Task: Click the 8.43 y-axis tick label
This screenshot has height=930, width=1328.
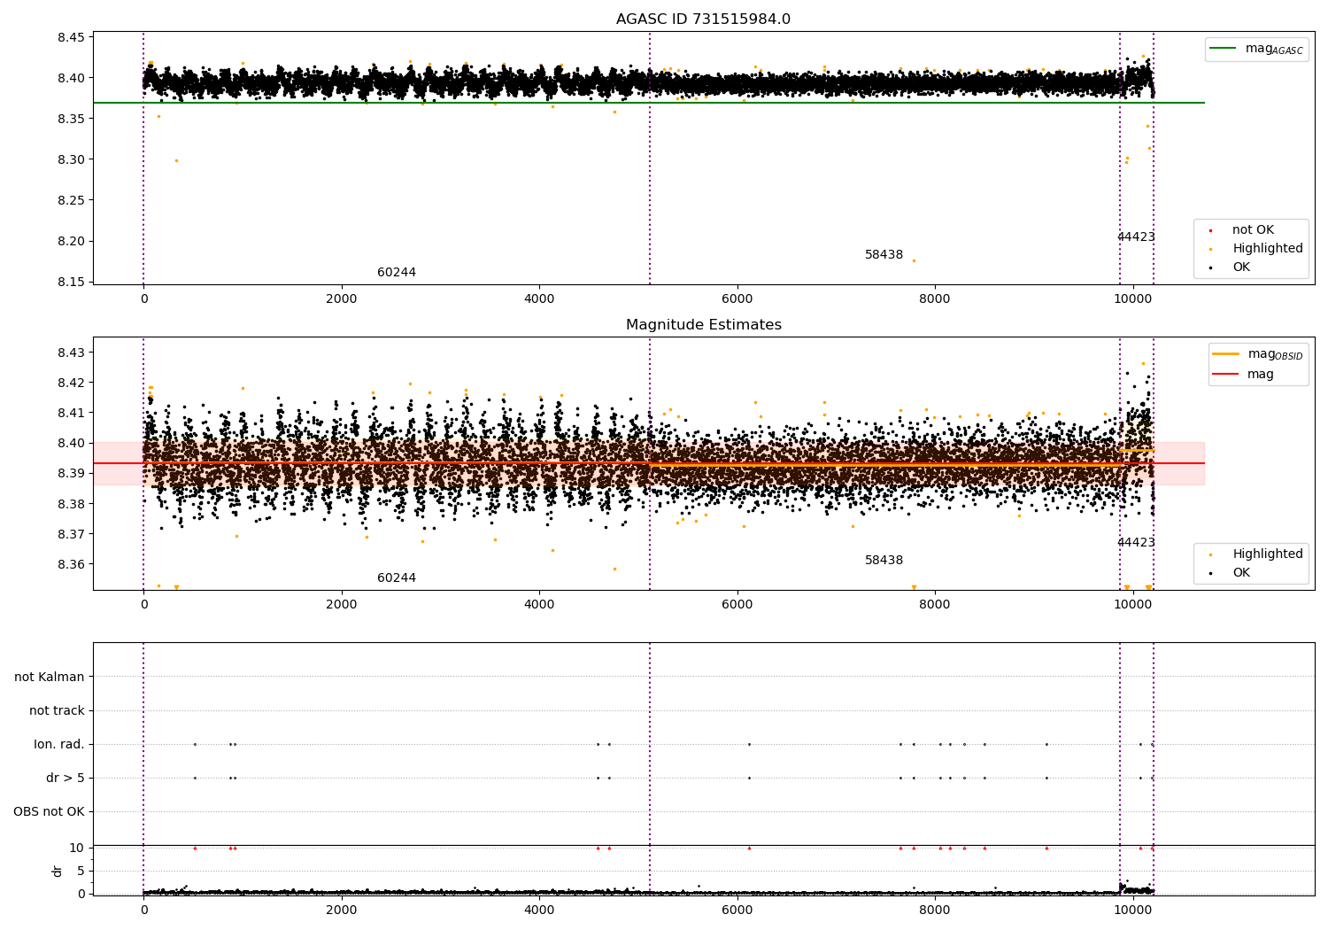Action: pos(71,353)
